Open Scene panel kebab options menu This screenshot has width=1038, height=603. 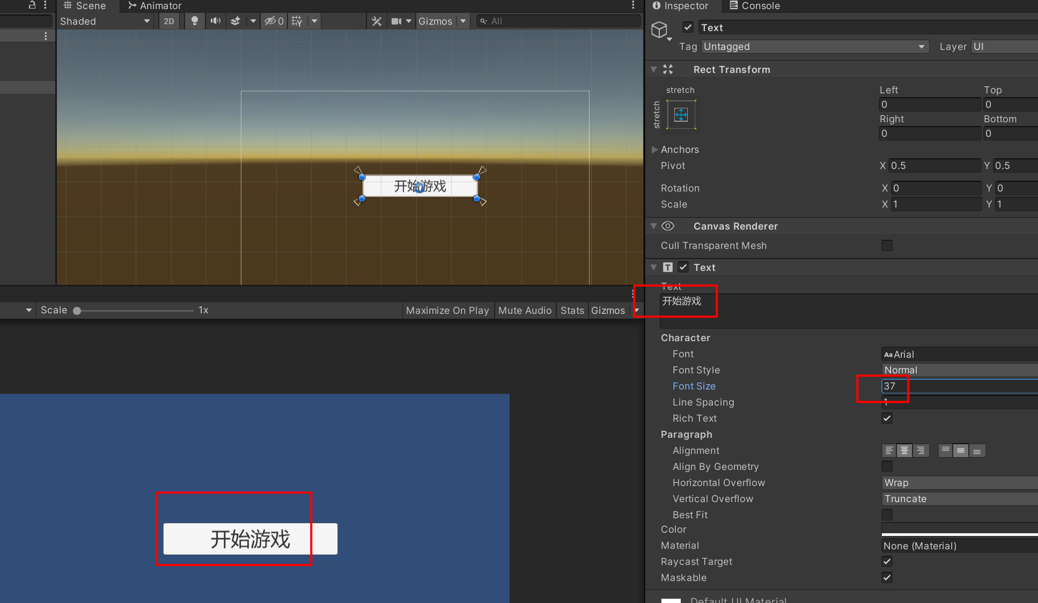pyautogui.click(x=634, y=5)
